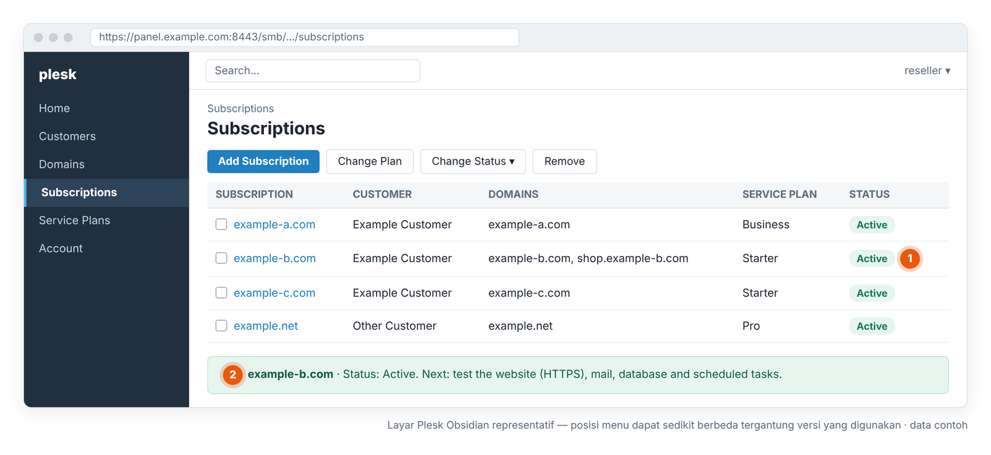This screenshot has width=991, height=455.
Task: Click the SUBSCRIPTION column header
Action: [x=254, y=194]
